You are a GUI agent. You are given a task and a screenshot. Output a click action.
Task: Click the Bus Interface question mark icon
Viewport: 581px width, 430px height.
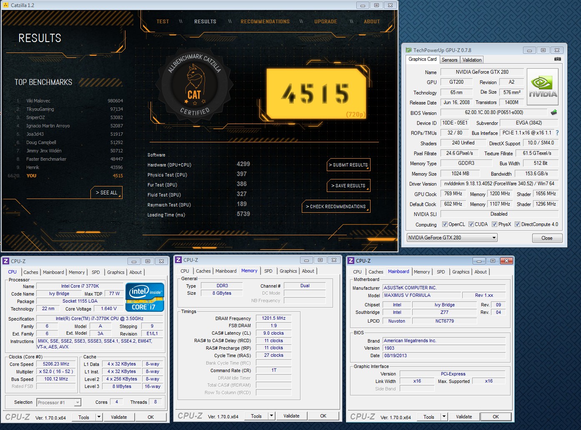point(557,133)
